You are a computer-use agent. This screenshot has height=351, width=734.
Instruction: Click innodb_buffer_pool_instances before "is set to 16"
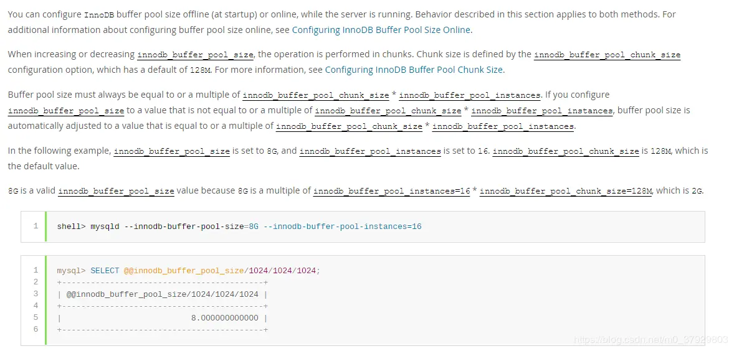(370, 151)
